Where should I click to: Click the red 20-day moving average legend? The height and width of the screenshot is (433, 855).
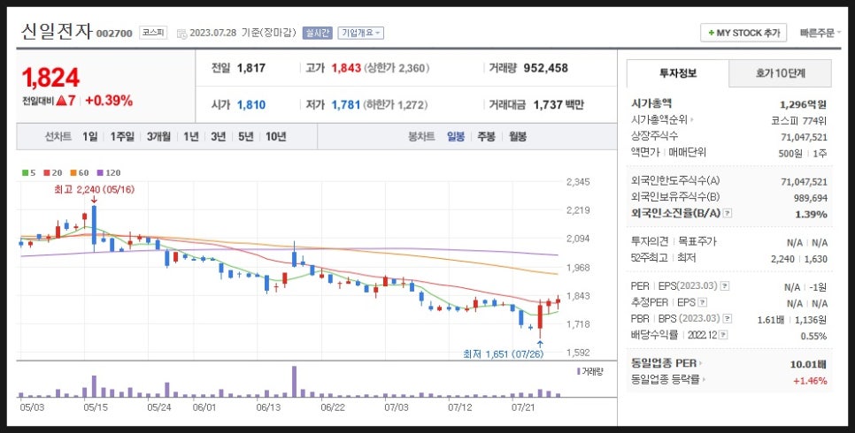[53, 172]
